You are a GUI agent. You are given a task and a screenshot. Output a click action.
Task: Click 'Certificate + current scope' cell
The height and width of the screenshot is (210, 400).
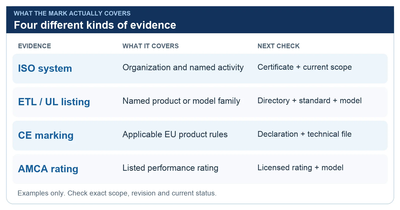[304, 67]
